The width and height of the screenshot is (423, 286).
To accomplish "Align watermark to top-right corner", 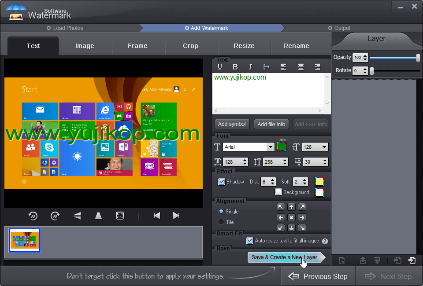I will [x=302, y=207].
